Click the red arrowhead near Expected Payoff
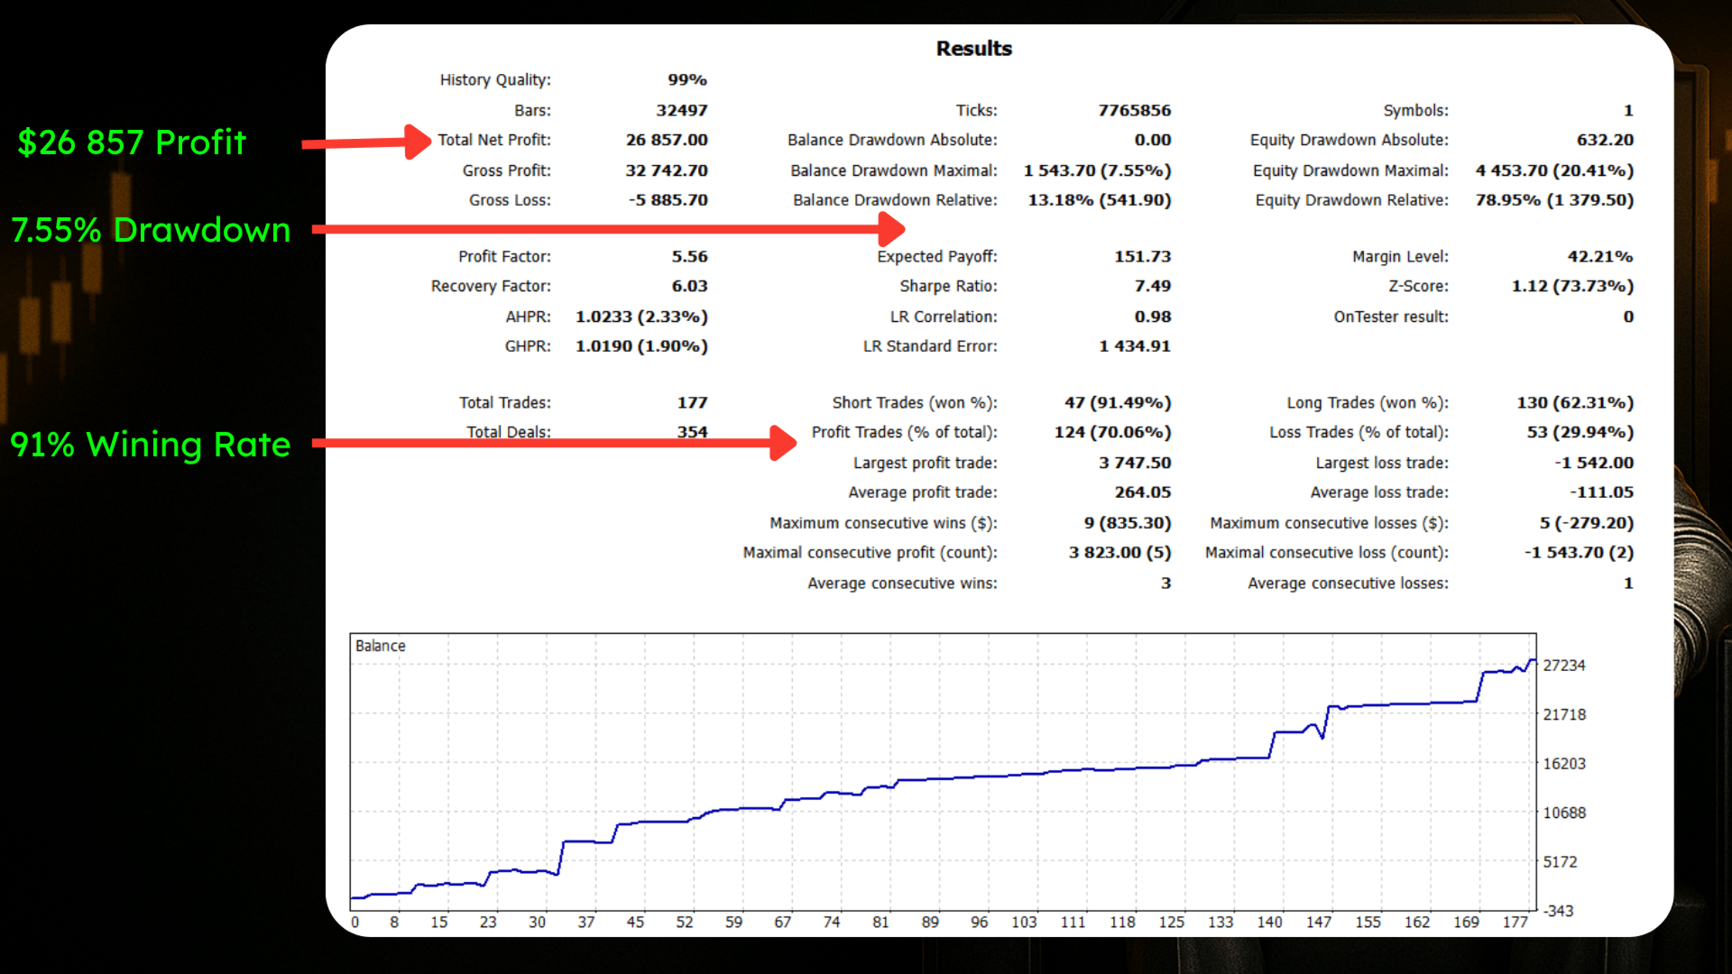Image resolution: width=1732 pixels, height=974 pixels. coord(890,229)
